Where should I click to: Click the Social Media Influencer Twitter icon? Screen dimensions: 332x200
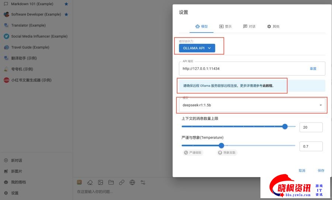tap(6, 36)
